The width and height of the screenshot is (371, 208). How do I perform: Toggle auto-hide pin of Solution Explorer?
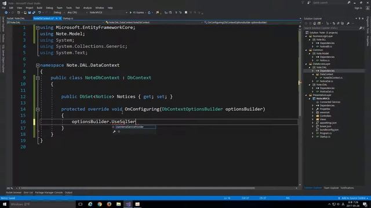tap(359, 18)
